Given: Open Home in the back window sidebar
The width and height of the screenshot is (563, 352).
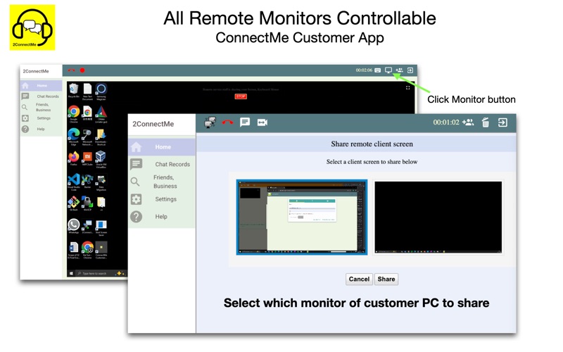Looking at the screenshot, I should coord(41,85).
